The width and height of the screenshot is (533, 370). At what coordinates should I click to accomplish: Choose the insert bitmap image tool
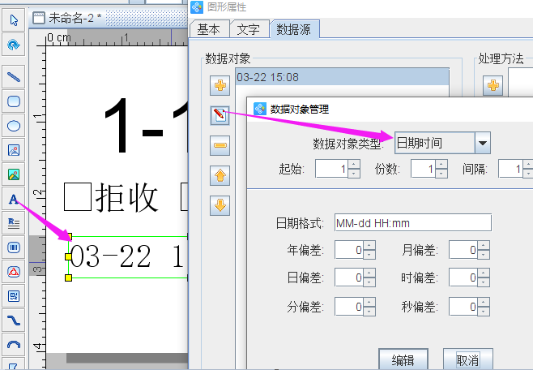[14, 150]
